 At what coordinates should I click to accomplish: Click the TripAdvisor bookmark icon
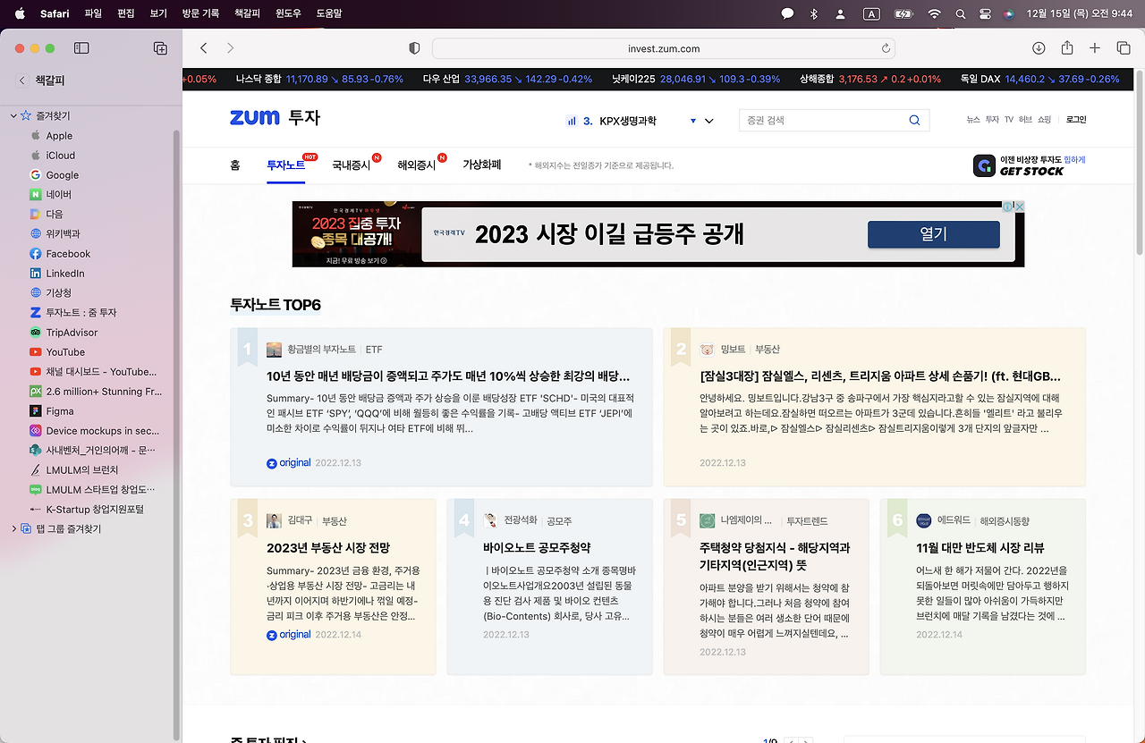[x=36, y=333]
